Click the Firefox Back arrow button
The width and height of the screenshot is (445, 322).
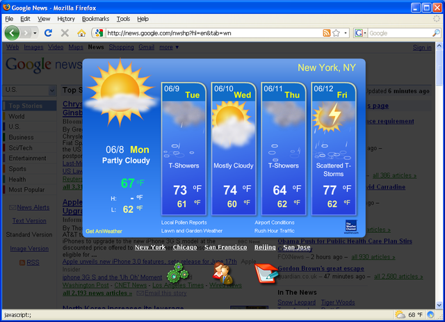pyautogui.click(x=12, y=33)
